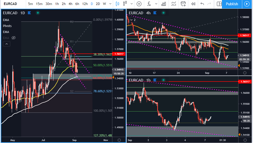Screen dimensions: 253x143
Task: Choose the 6h timeframe
Action: (77, 4)
